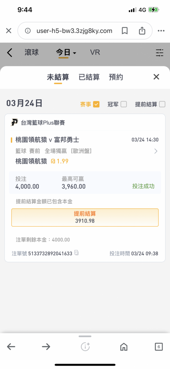Switch to the 已結算 tab
Viewport: 170px width, 369px height.
pos(89,77)
